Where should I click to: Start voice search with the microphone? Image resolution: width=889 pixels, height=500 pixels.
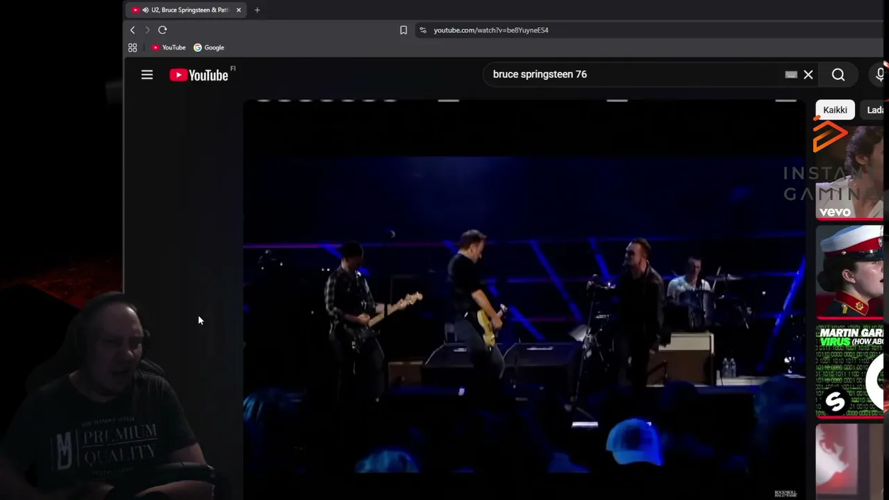pyautogui.click(x=881, y=74)
